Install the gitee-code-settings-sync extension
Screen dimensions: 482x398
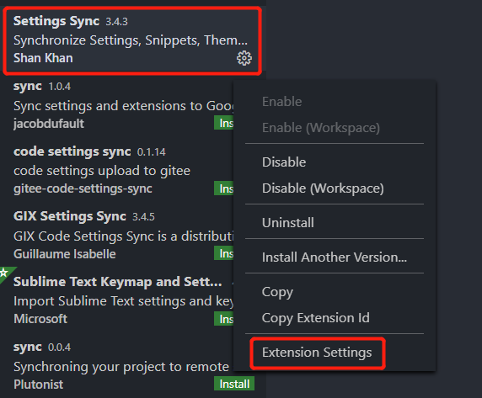(224, 188)
